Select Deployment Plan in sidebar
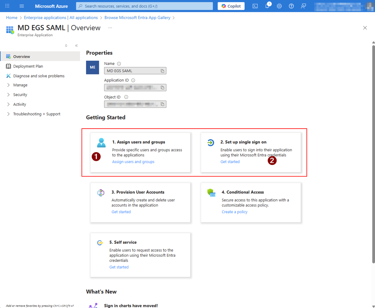 (28, 66)
